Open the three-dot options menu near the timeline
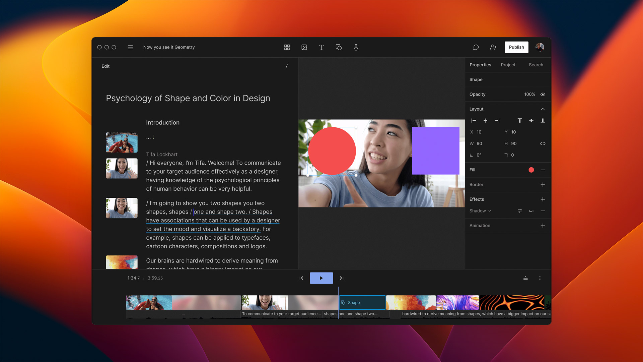This screenshot has width=643, height=362. pyautogui.click(x=540, y=278)
